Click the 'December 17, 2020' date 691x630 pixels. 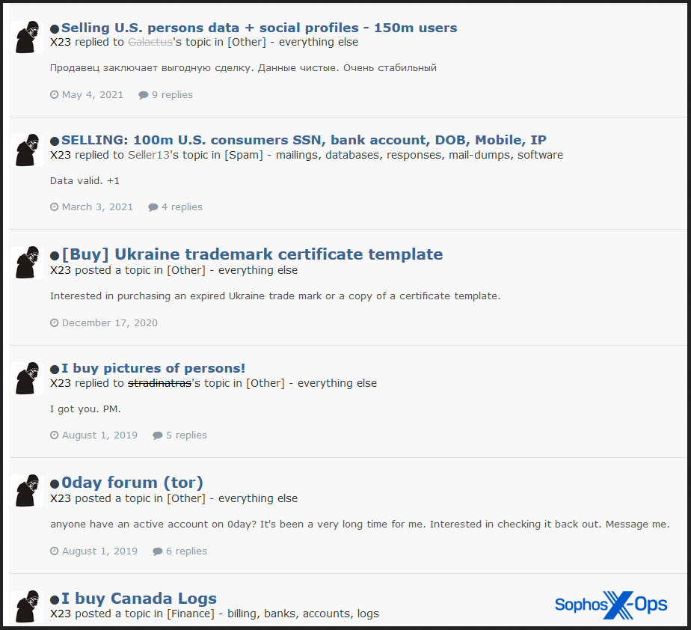pyautogui.click(x=110, y=322)
